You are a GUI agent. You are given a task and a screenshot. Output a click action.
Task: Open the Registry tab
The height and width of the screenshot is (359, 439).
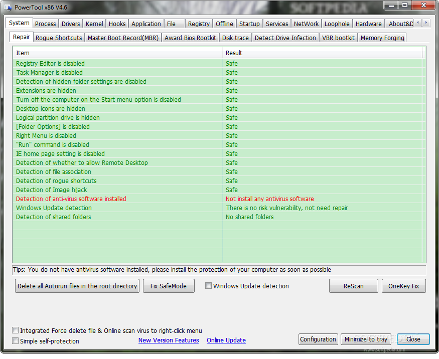(199, 24)
